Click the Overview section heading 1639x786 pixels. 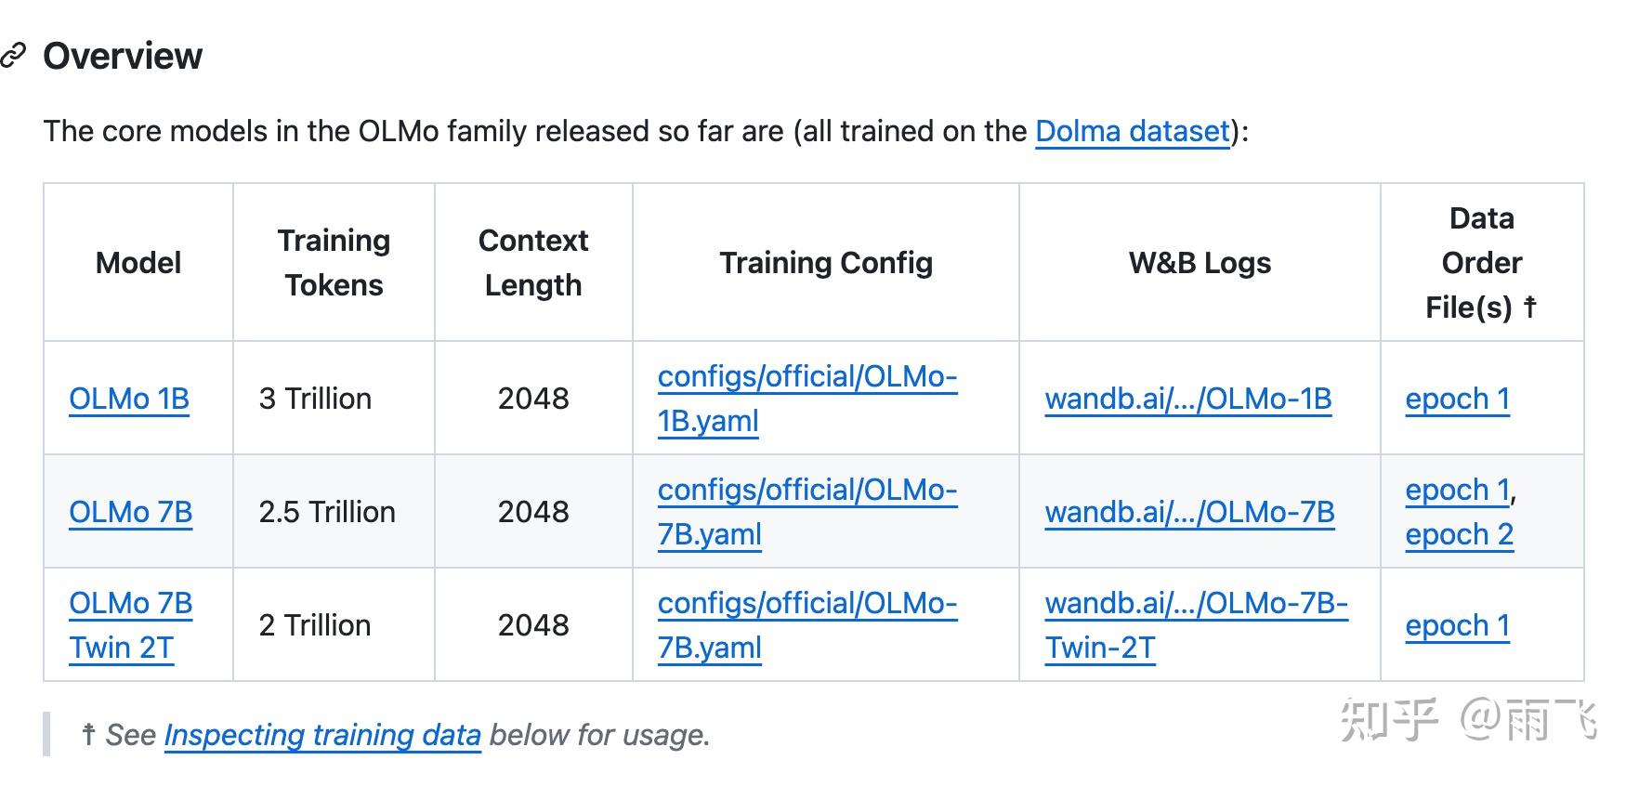point(123,56)
